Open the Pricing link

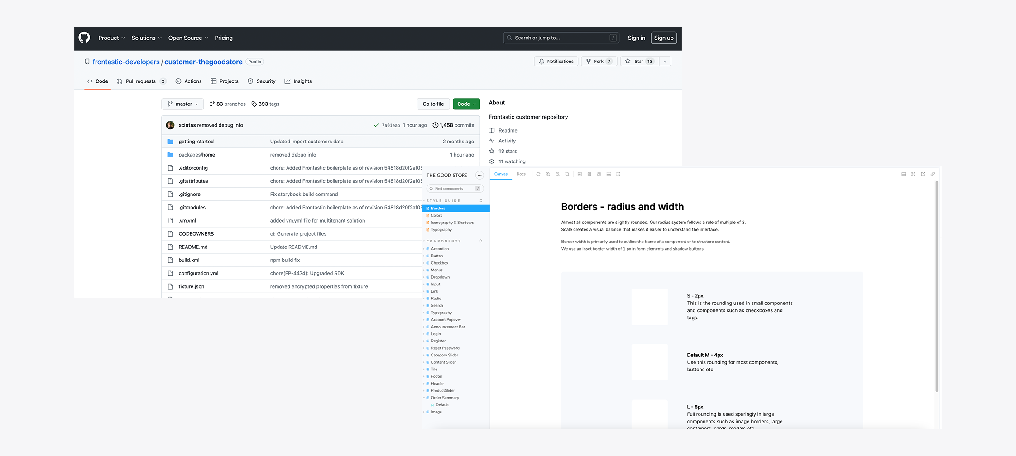click(x=224, y=38)
